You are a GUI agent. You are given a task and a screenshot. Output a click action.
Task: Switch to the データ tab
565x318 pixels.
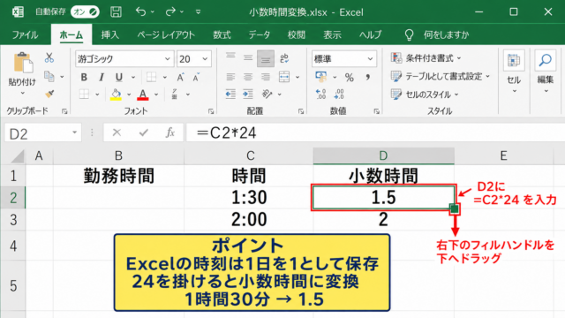click(x=259, y=35)
